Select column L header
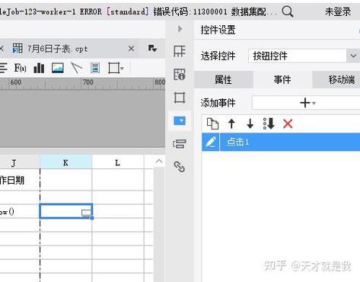Screen dimensions: 360x282 coord(117,162)
